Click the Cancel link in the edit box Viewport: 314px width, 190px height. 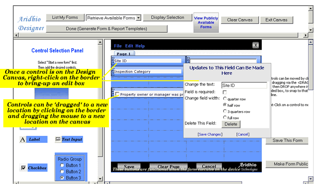pyautogui.click(x=243, y=134)
